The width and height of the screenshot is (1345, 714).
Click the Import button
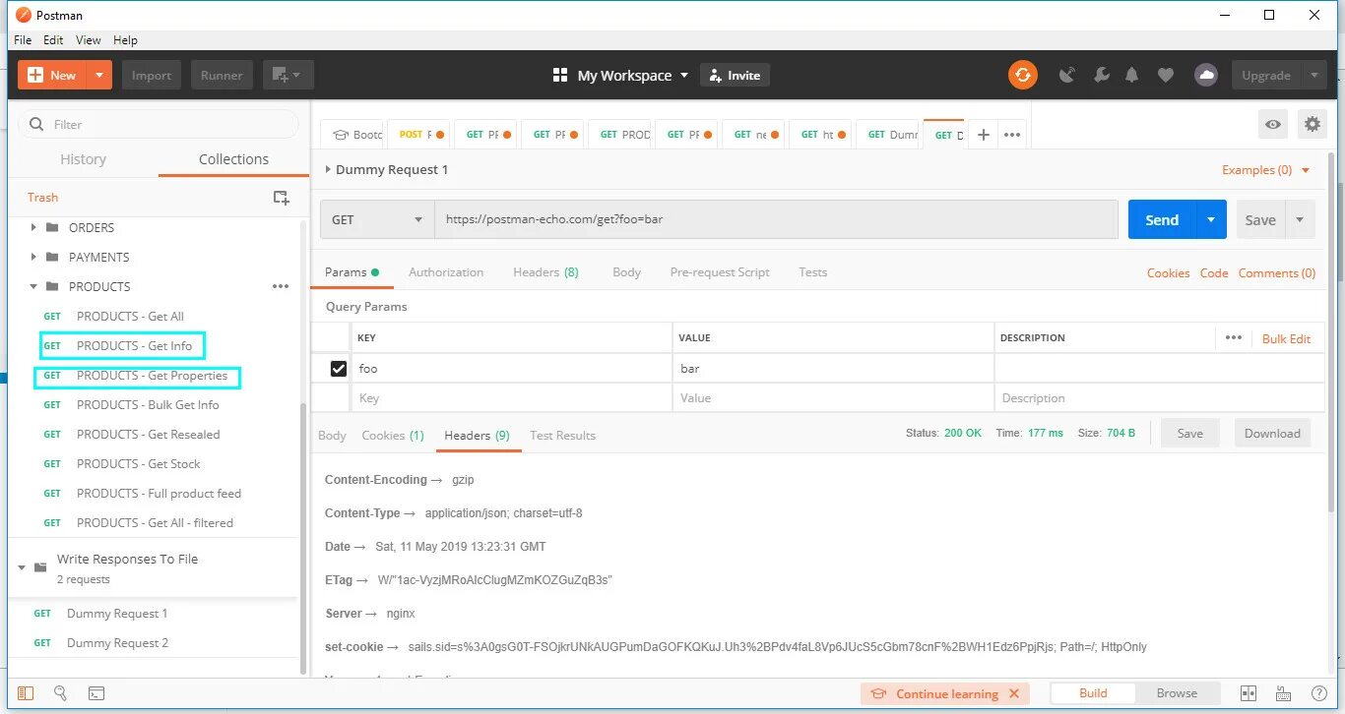pyautogui.click(x=152, y=75)
